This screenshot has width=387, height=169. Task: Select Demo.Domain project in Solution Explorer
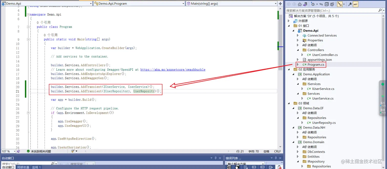click(314, 142)
